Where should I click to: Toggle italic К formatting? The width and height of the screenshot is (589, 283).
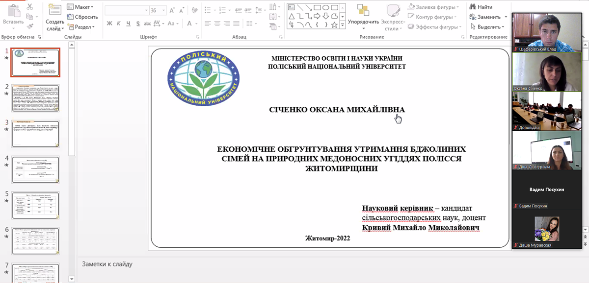pyautogui.click(x=119, y=24)
